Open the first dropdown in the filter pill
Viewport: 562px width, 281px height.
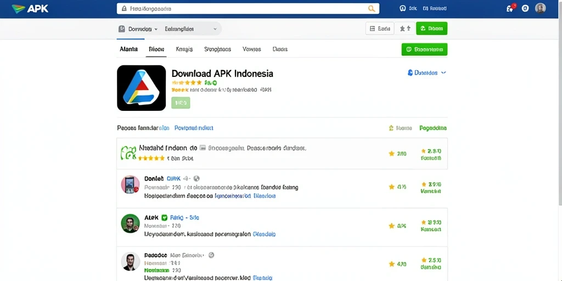click(138, 29)
